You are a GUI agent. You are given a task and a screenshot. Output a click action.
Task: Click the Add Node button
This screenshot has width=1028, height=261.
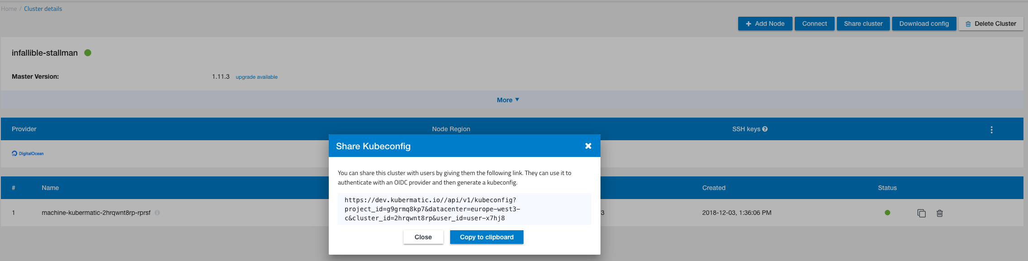765,24
